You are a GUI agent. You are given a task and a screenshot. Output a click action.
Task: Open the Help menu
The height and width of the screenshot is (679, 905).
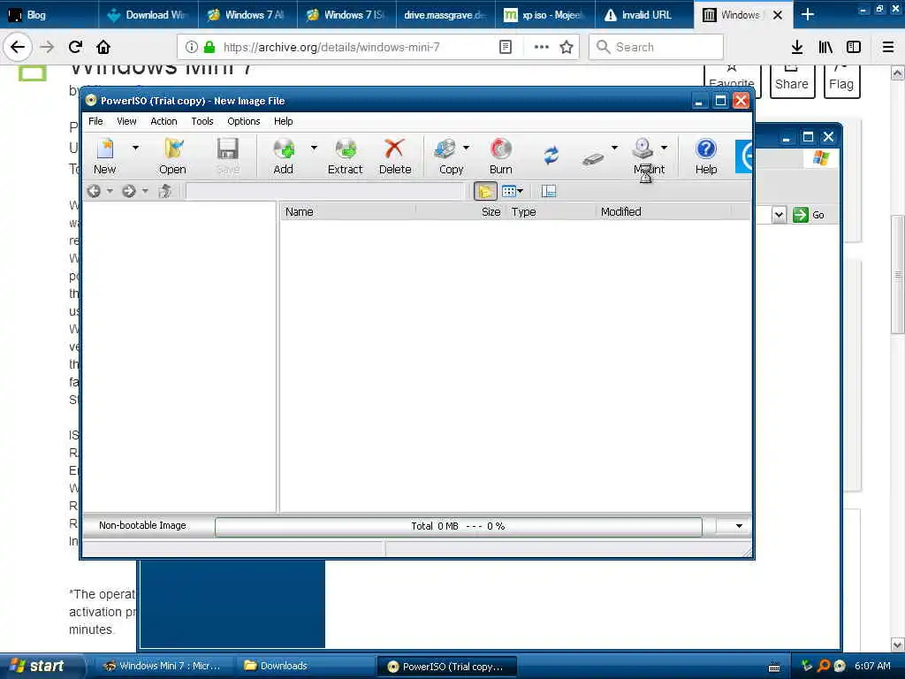point(284,121)
